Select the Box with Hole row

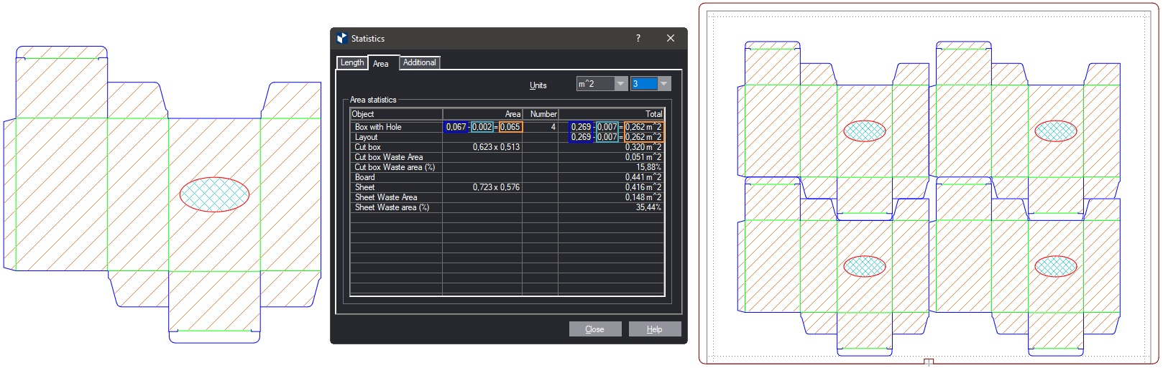point(378,127)
